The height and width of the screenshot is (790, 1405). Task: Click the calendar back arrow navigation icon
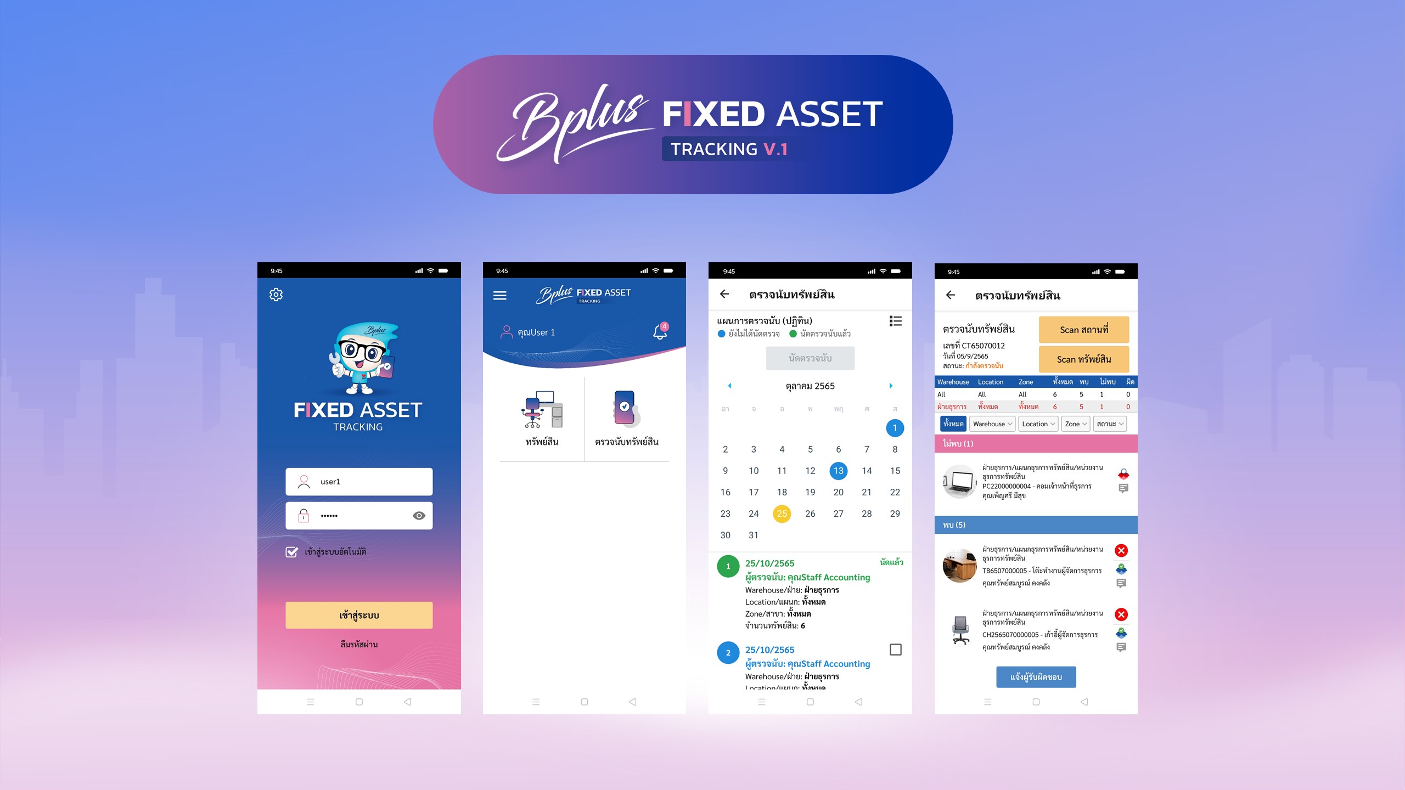pos(726,386)
